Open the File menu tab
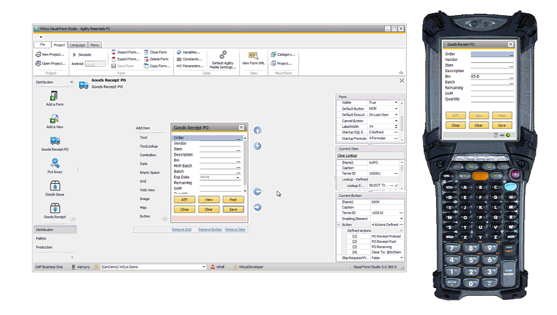Image resolution: width=557 pixels, height=315 pixels. pos(42,45)
